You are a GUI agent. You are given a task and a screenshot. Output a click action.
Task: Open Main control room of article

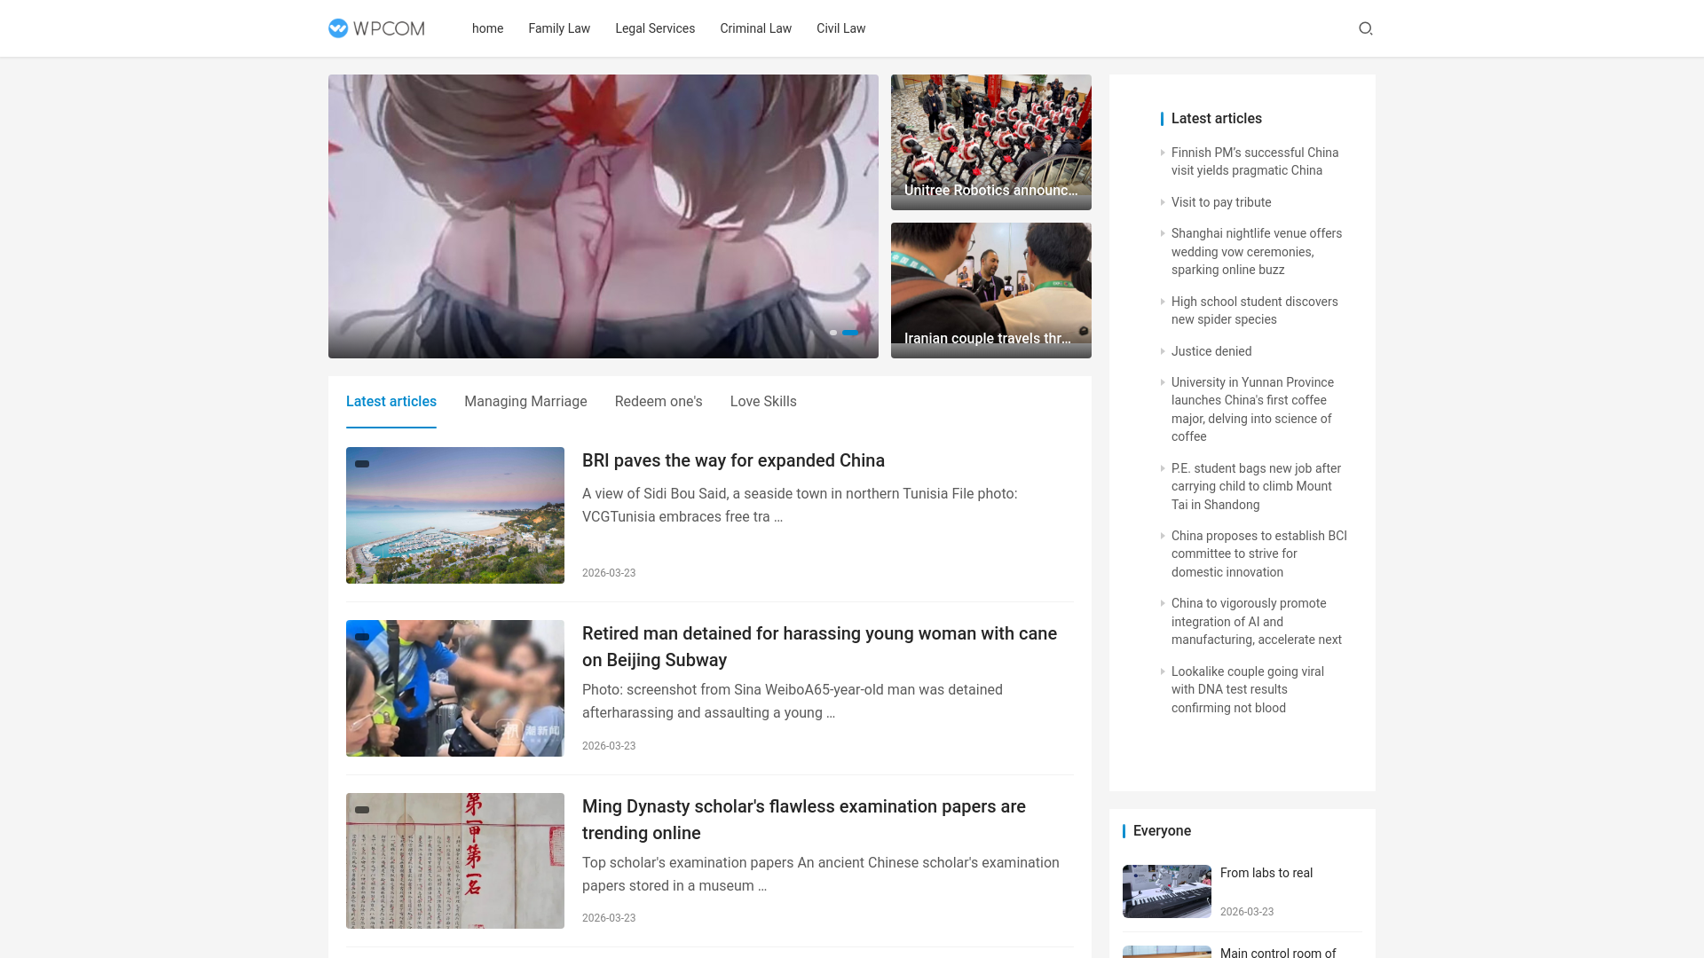(1278, 952)
